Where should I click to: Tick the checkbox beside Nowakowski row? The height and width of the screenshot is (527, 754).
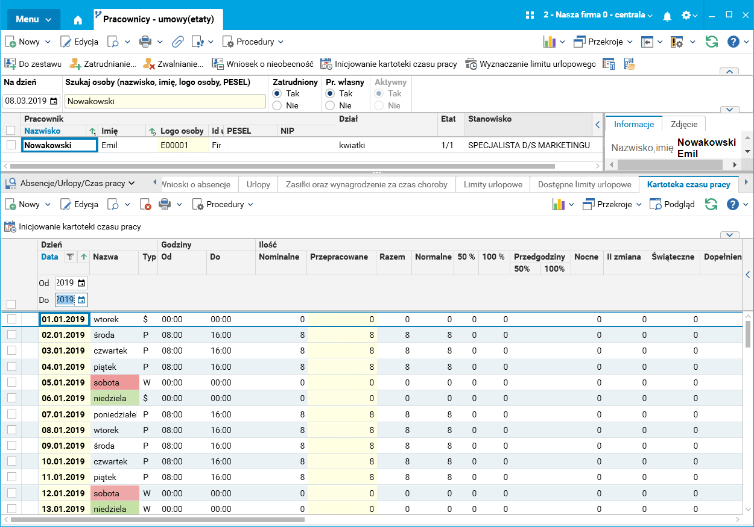pyautogui.click(x=11, y=145)
